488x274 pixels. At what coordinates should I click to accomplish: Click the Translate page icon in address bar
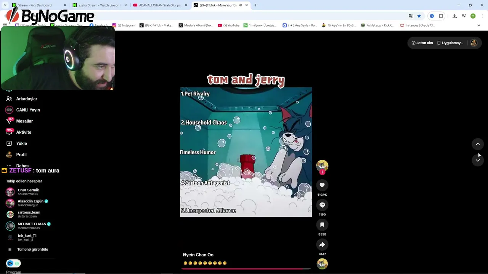[411, 16]
